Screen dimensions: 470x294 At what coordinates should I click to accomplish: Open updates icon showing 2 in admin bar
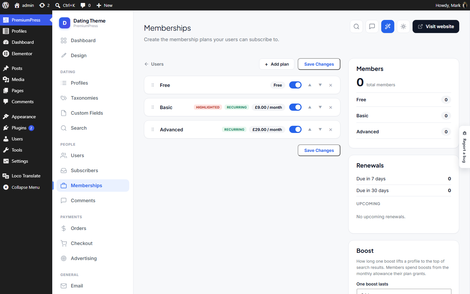click(x=44, y=5)
